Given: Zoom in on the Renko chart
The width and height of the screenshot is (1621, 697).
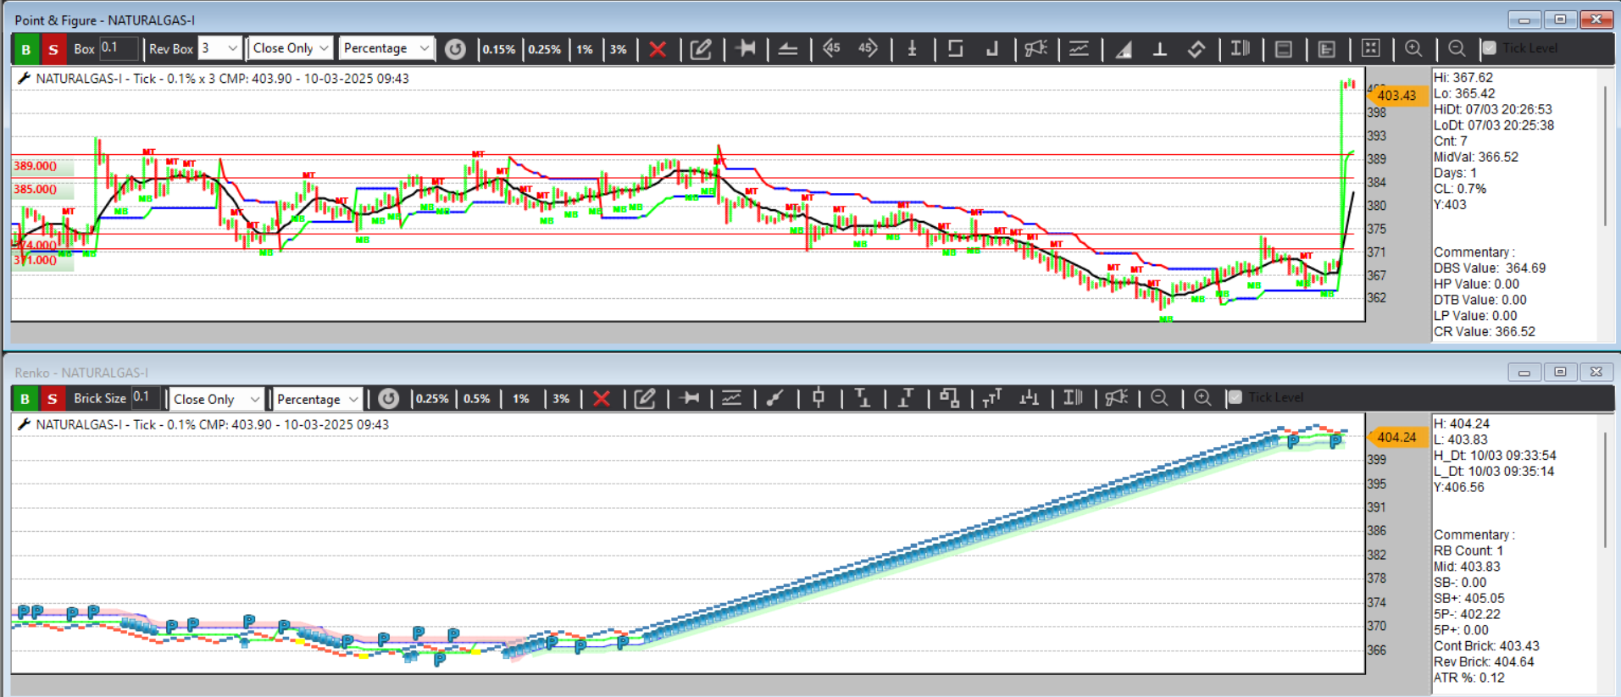Looking at the screenshot, I should point(1202,397).
